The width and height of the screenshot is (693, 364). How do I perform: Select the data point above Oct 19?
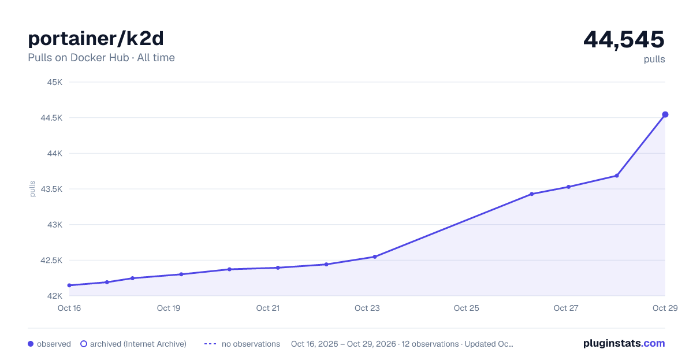click(181, 274)
